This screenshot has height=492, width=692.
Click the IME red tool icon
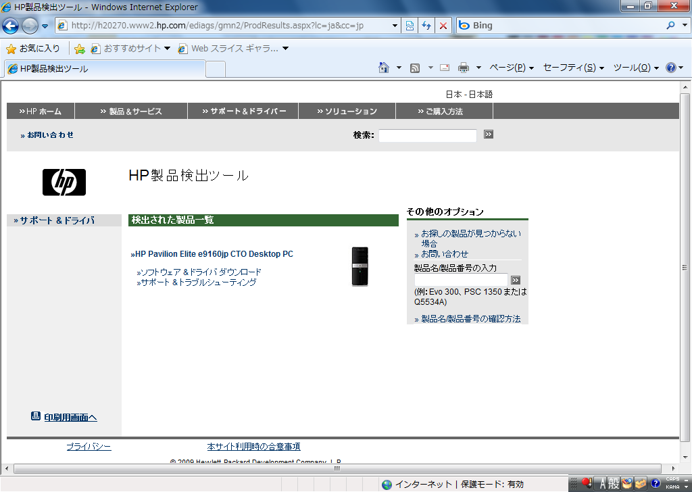coord(587,483)
